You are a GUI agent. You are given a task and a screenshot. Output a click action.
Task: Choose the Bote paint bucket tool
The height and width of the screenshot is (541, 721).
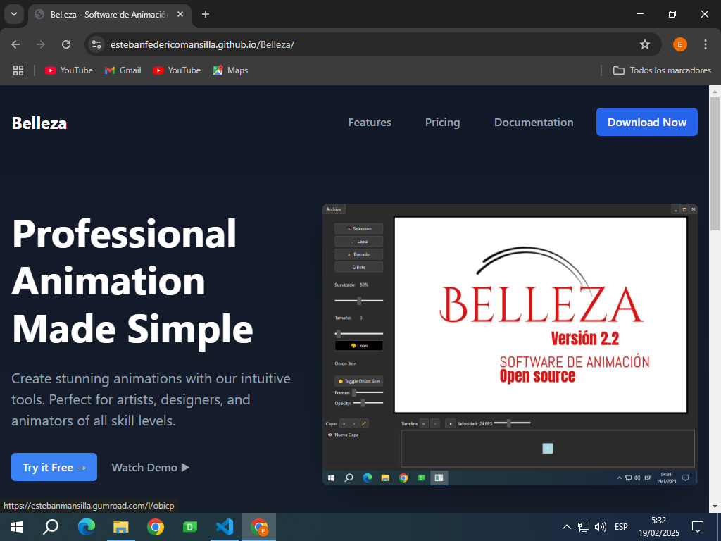click(359, 266)
